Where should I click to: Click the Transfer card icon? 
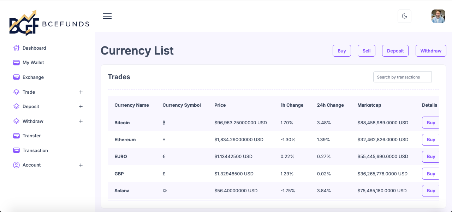pos(16,136)
